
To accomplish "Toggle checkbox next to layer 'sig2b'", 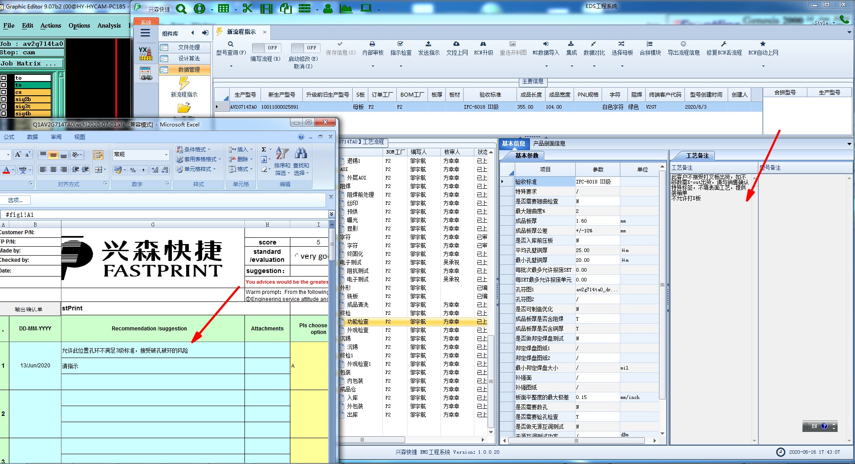I will (x=4, y=99).
